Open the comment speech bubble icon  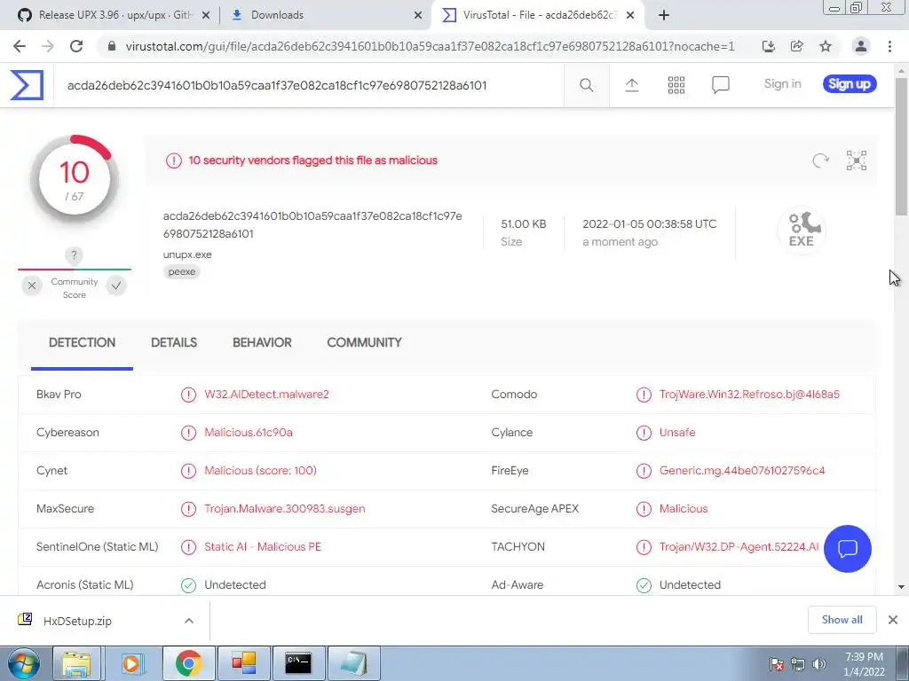(720, 85)
